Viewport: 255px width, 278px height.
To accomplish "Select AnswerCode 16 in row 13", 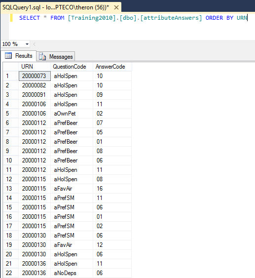I will (x=112, y=189).
